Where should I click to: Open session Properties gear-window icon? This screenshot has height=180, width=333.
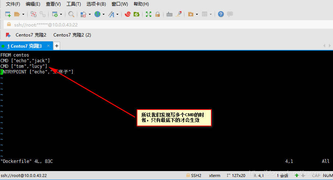pyautogui.click(x=55, y=14)
